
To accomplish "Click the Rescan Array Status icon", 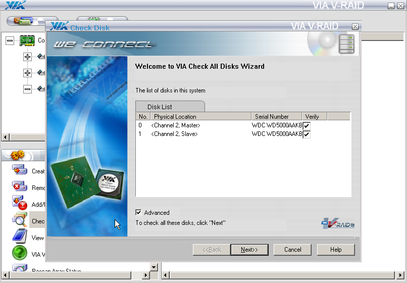I will pos(20,268).
